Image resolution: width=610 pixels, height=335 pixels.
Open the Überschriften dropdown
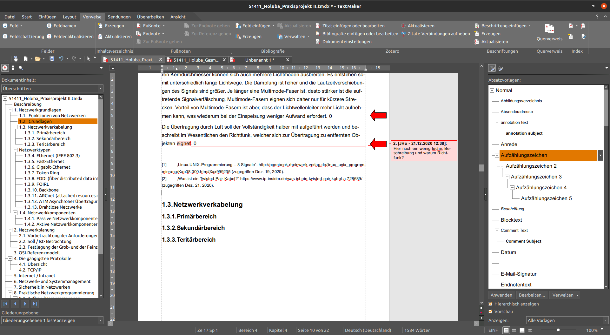52,89
